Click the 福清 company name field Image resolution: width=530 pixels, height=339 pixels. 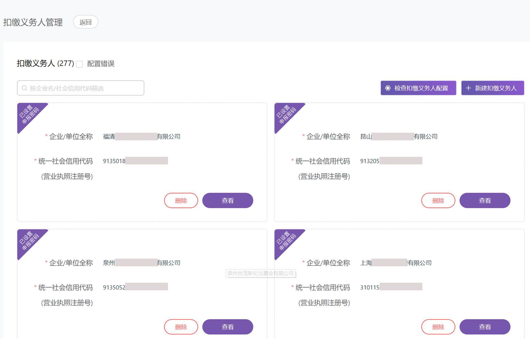point(141,137)
